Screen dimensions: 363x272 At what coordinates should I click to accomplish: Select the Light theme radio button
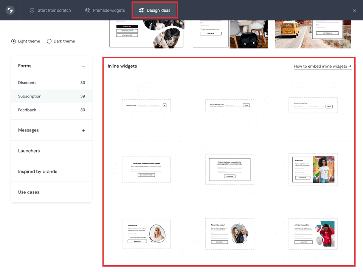[x=13, y=41]
